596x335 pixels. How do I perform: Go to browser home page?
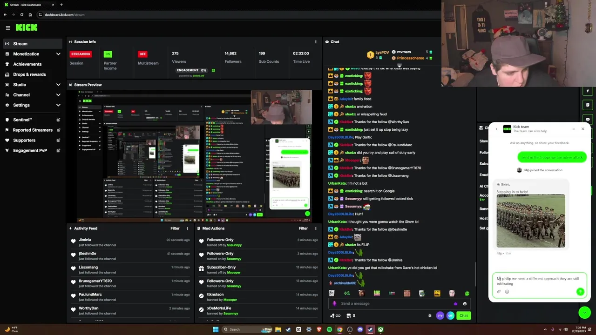pyautogui.click(x=30, y=14)
